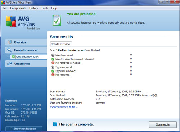Click Last update value 17/1/09, 4:15 PM
This screenshot has width=180, height=132.
[x=31, y=109]
